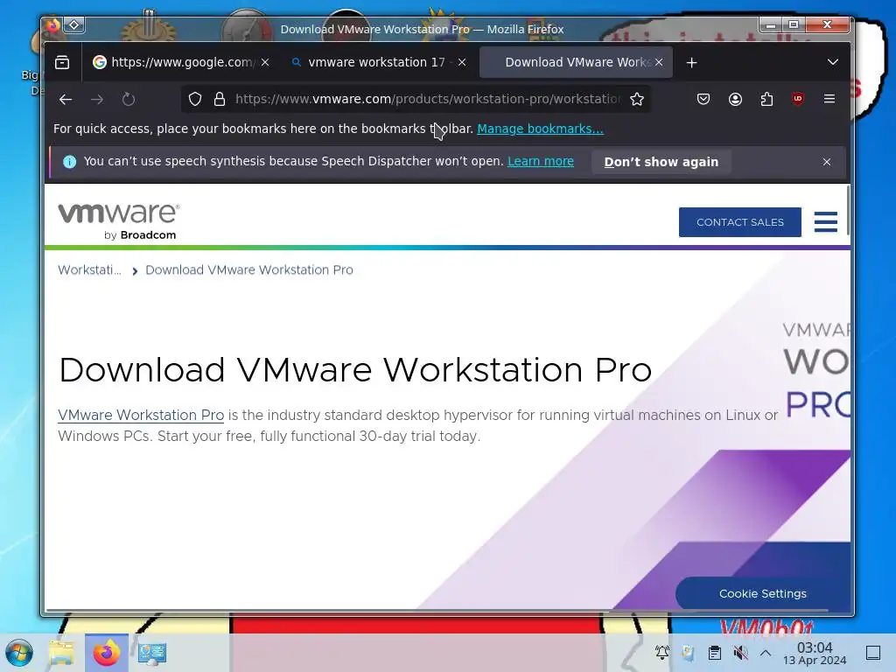Close the Download VMware Workstation tab
Image resolution: width=896 pixels, height=672 pixels.
point(659,62)
